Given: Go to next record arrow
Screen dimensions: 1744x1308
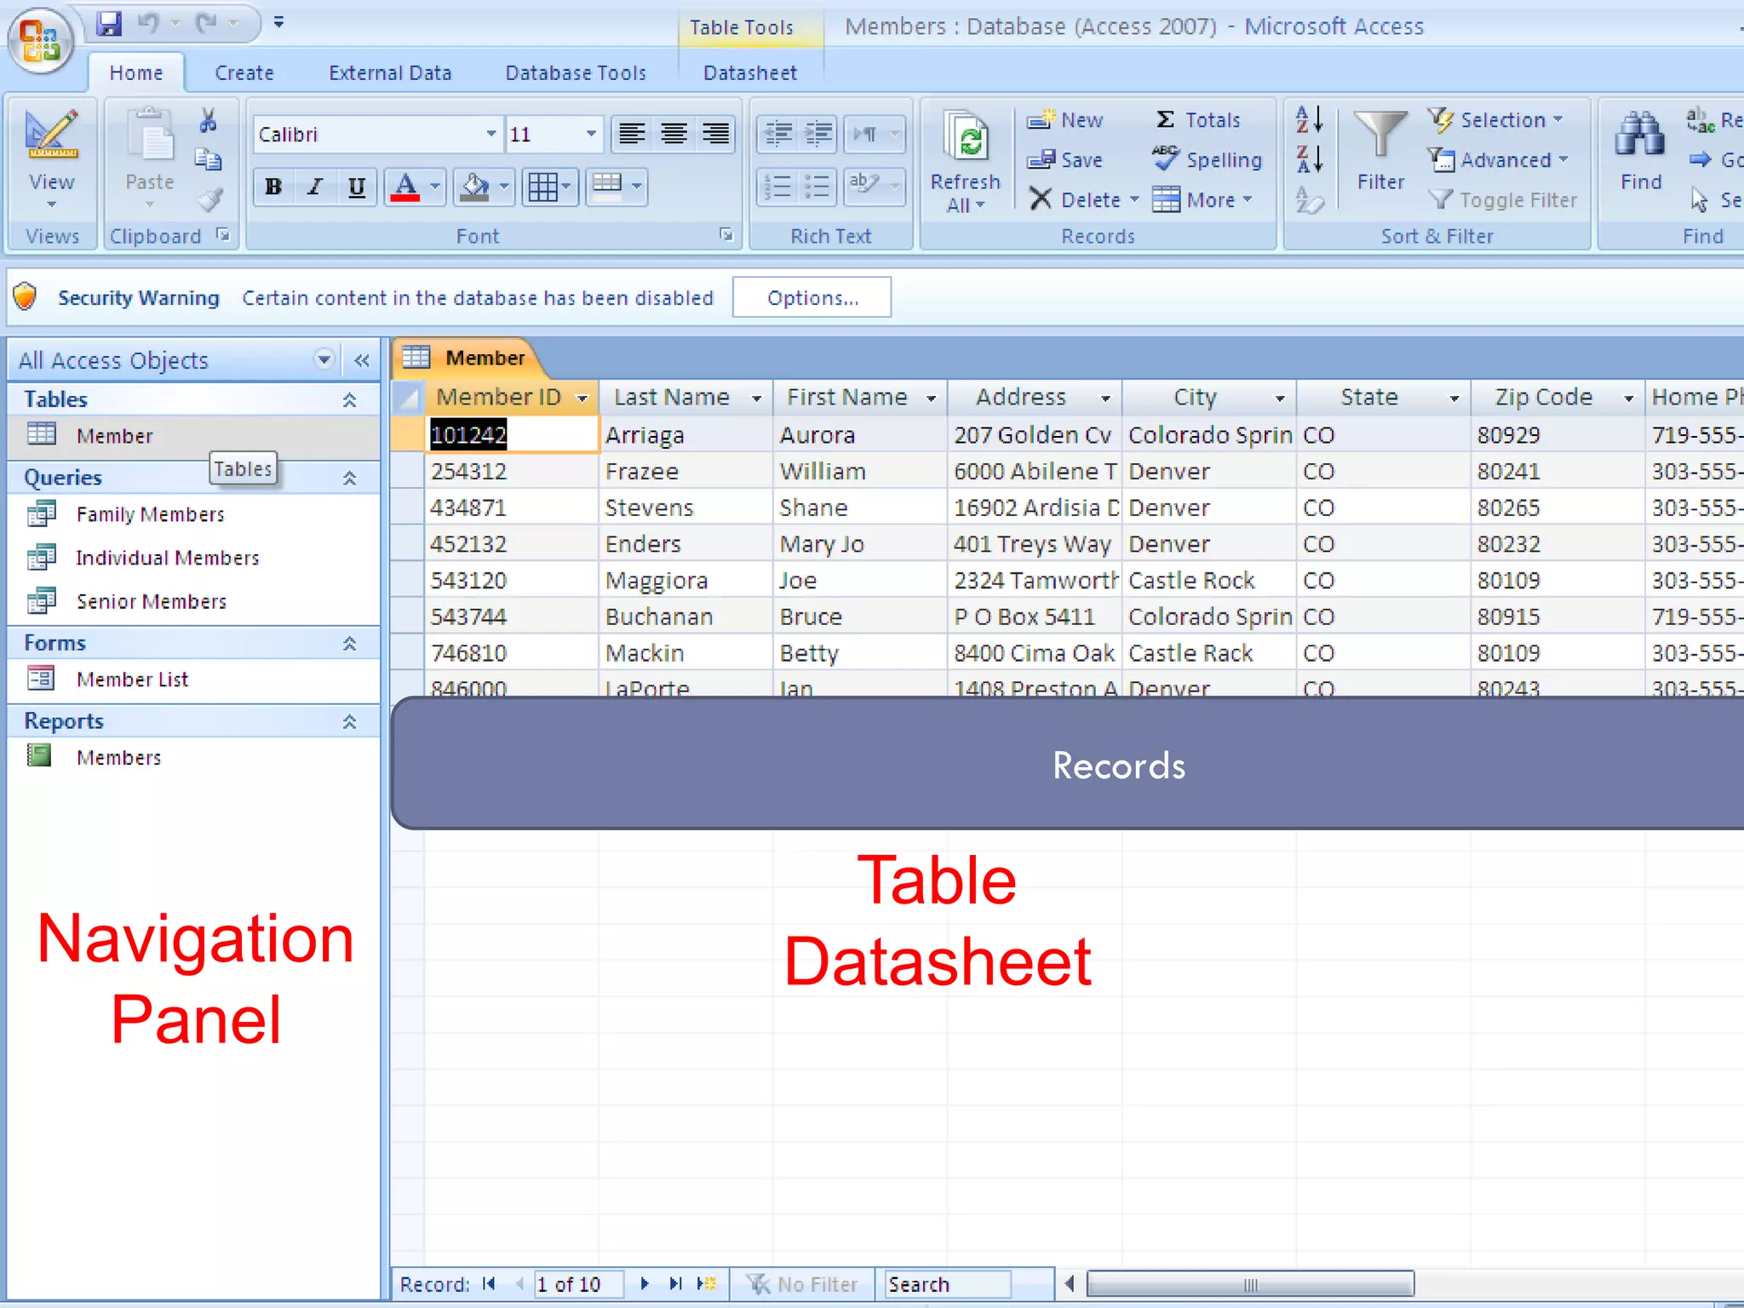Looking at the screenshot, I should [x=645, y=1283].
